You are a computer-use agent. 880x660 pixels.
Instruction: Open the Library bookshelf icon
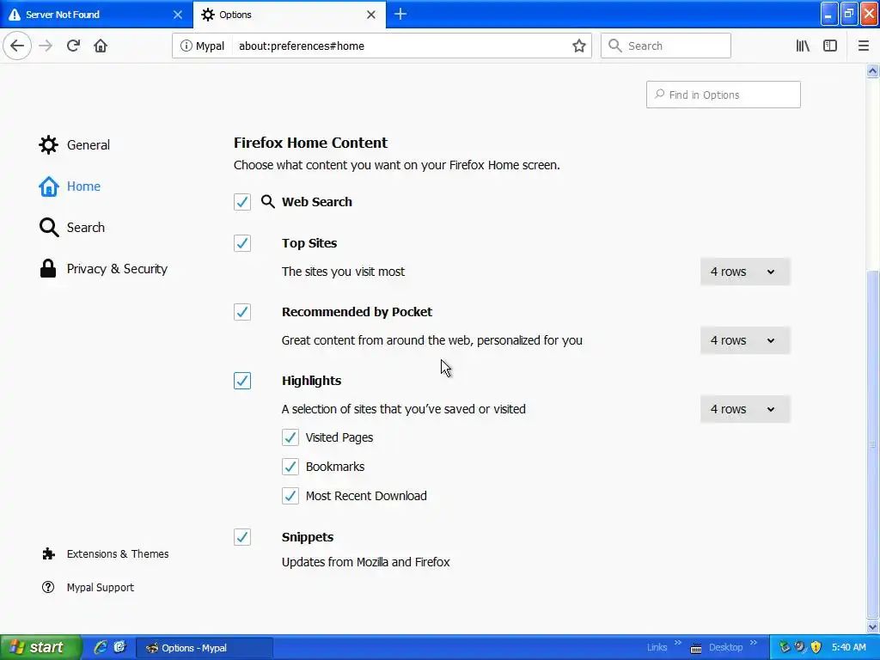[x=803, y=46]
